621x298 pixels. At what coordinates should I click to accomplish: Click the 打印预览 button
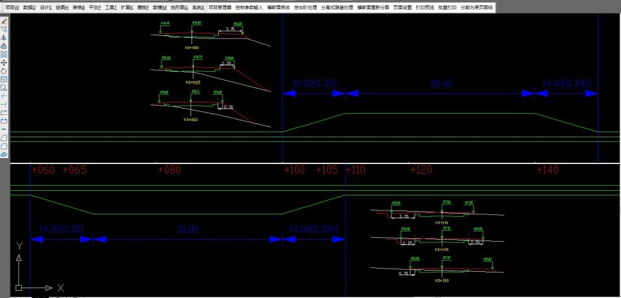coord(425,7)
